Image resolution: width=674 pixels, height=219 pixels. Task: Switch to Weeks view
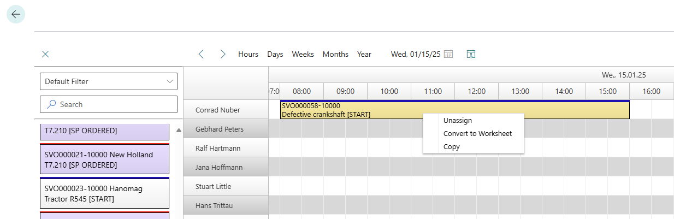point(303,54)
